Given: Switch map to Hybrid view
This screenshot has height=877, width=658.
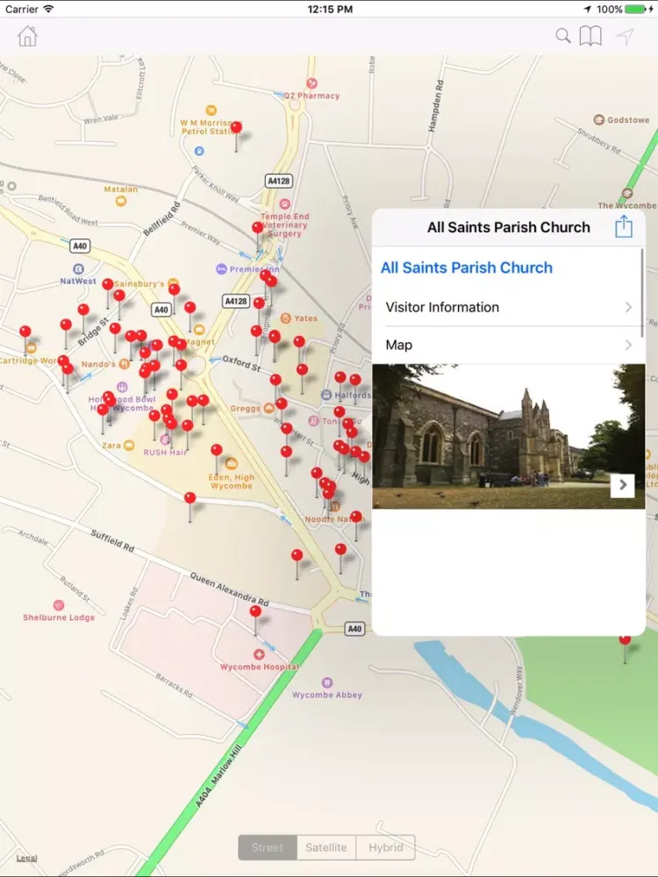Looking at the screenshot, I should (x=385, y=847).
